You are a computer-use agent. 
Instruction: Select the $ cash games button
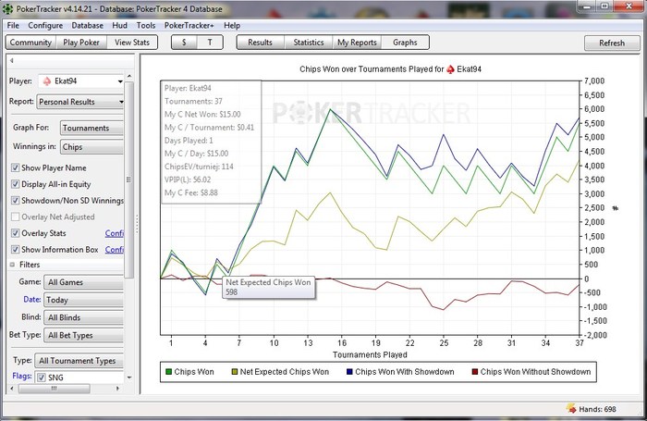[x=184, y=43]
